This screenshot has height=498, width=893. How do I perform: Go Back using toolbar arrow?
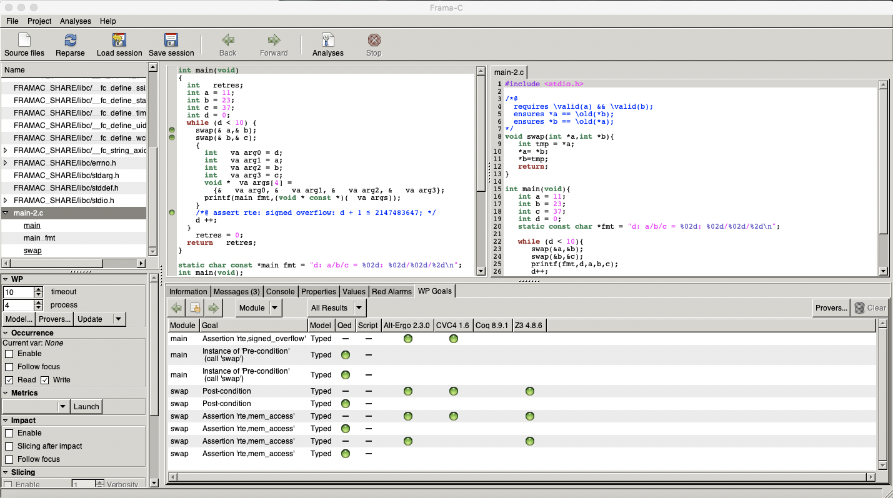(228, 45)
